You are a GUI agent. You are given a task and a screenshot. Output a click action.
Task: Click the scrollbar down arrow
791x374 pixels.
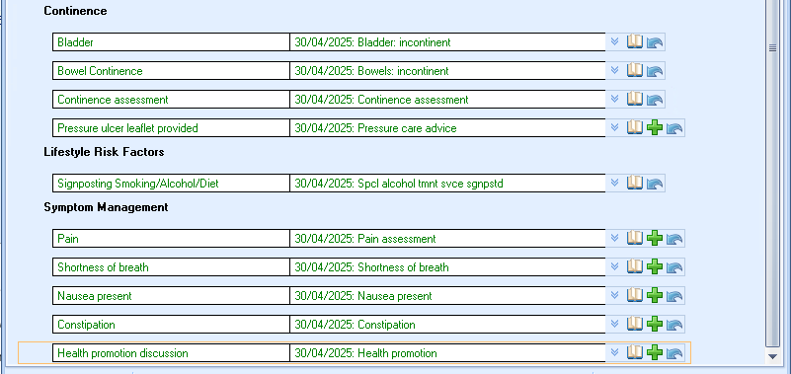[x=772, y=356]
